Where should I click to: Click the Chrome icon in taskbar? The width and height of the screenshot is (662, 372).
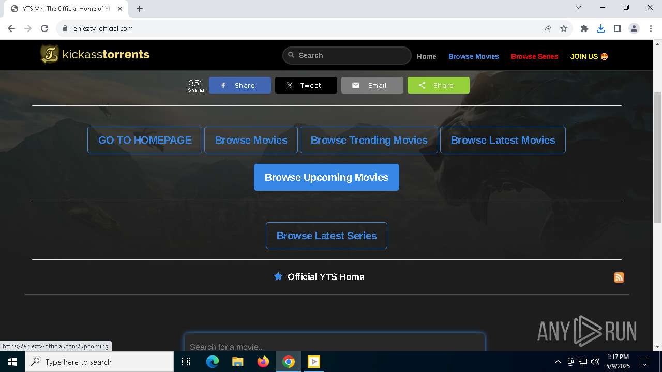(289, 362)
